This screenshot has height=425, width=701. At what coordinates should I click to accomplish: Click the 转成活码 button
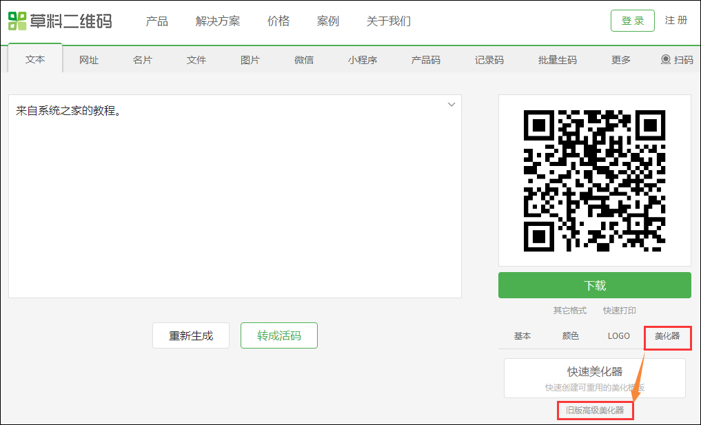pos(278,335)
